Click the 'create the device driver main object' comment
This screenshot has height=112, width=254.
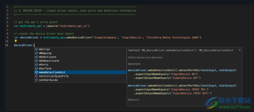pyautogui.click(x=44, y=34)
